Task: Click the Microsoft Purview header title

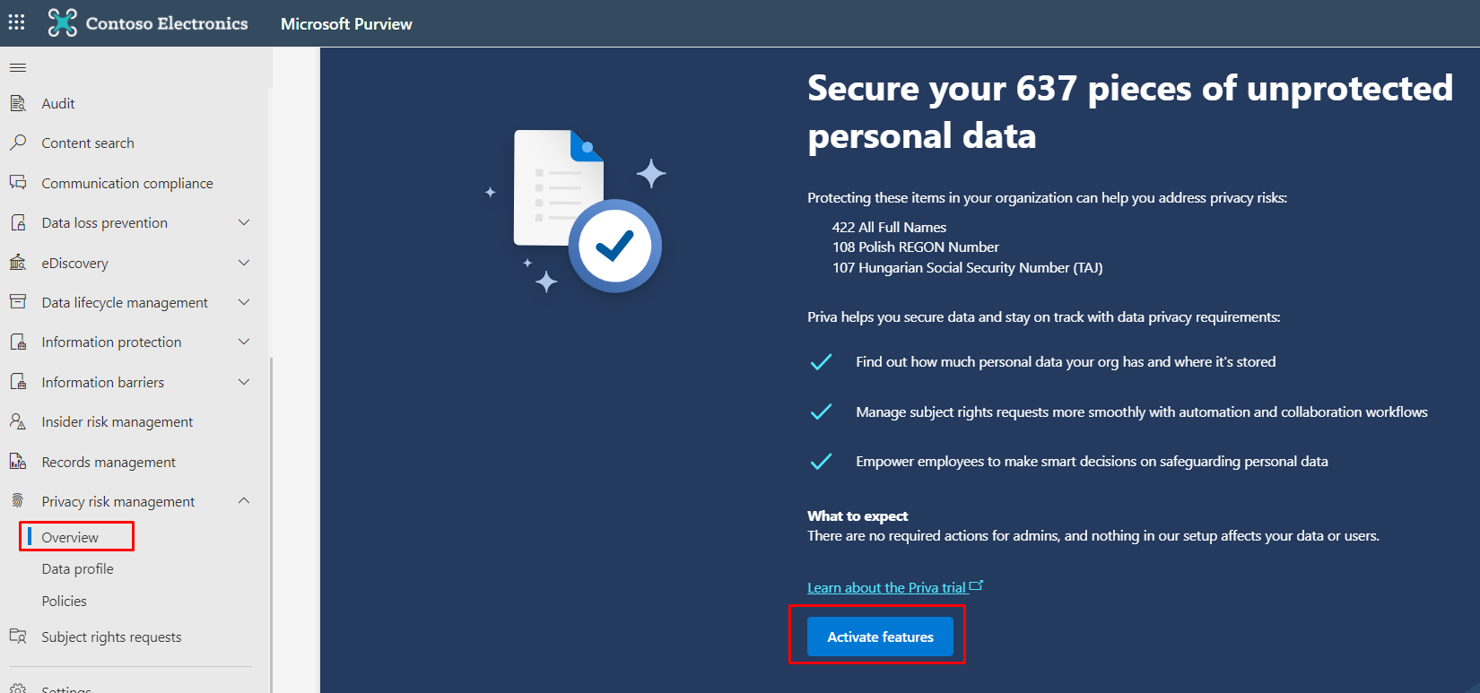Action: [x=346, y=24]
